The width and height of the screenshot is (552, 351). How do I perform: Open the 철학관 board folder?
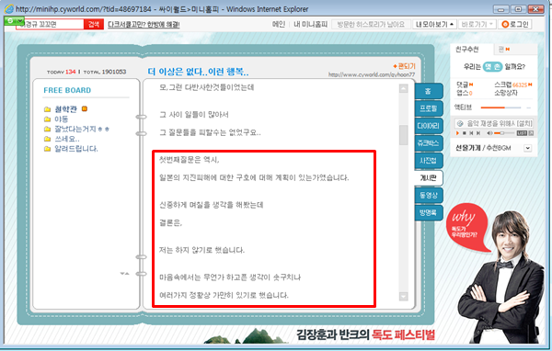65,109
